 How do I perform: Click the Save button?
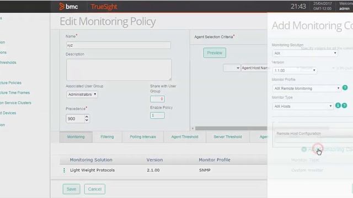[71, 189]
